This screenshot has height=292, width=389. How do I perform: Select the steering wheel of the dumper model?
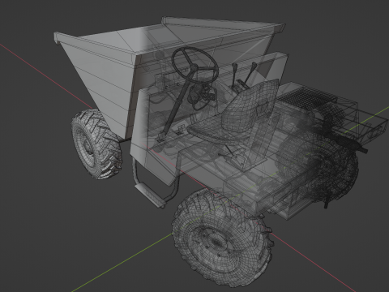194,65
